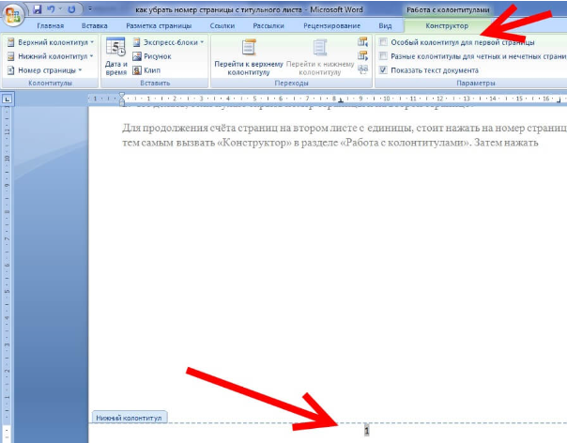Click the Office button
Viewport: 567px width, 443px height.
(x=14, y=15)
